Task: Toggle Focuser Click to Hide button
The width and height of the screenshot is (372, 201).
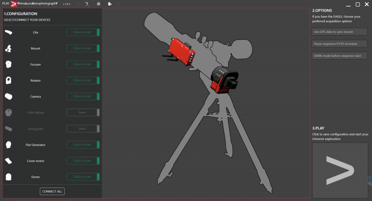Action: pyautogui.click(x=83, y=64)
